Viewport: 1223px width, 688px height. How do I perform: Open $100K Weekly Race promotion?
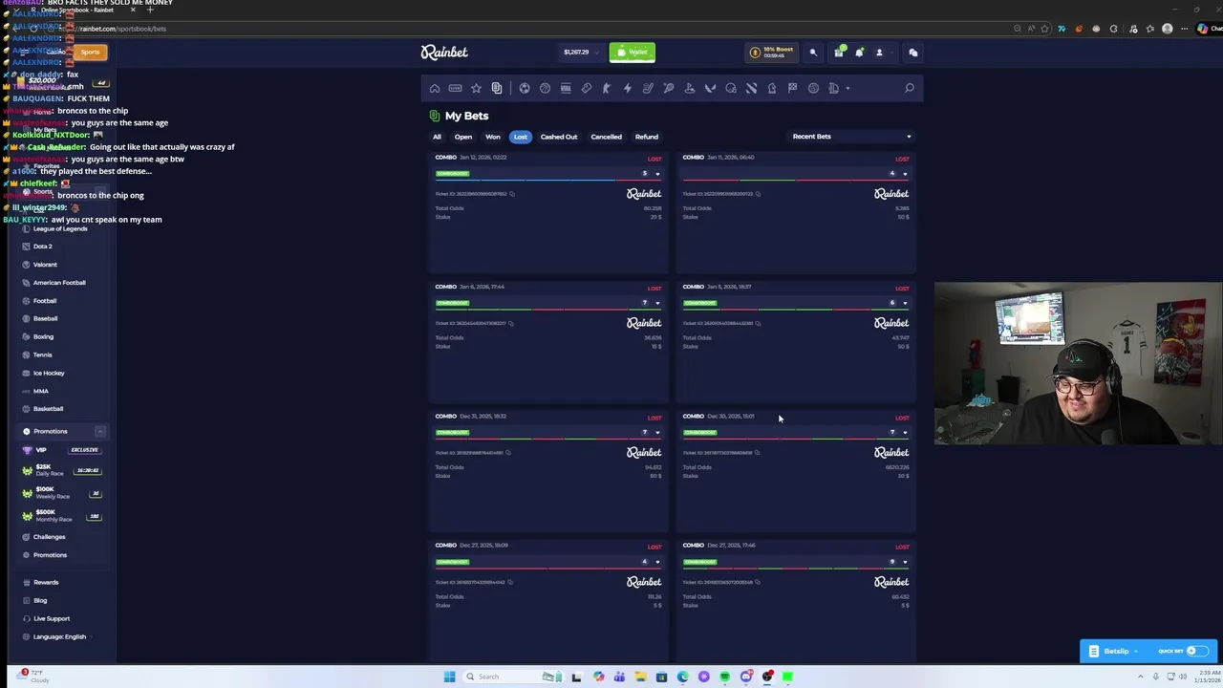pyautogui.click(x=61, y=493)
